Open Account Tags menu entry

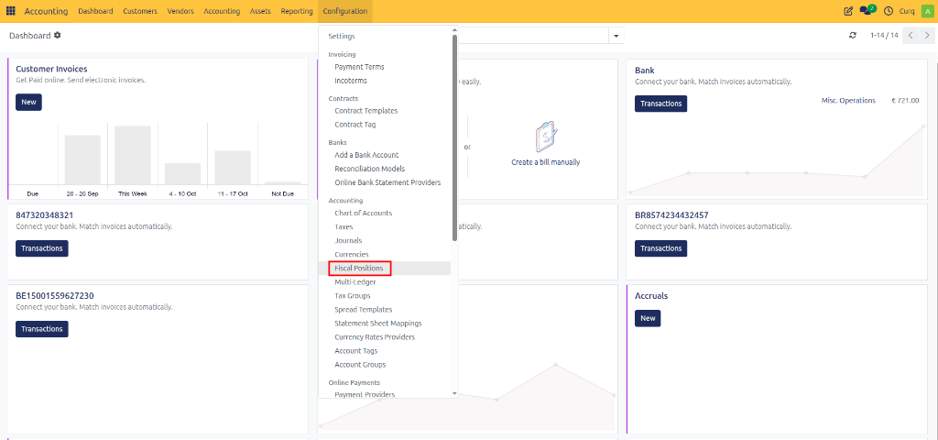356,351
